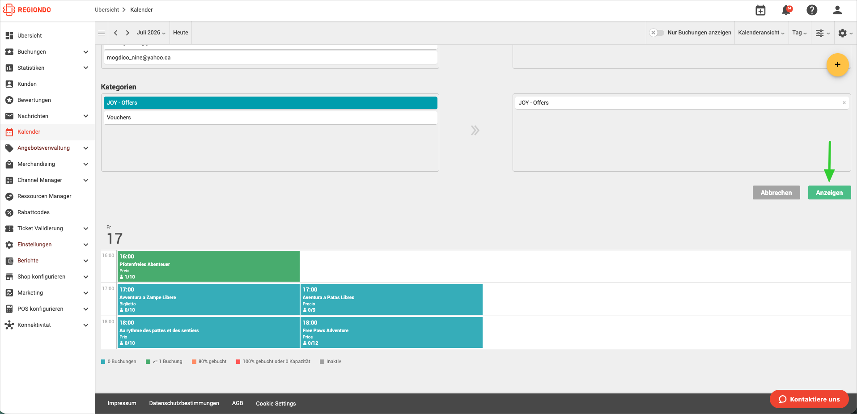857x414 pixels.
Task: Click the Buchungen sidebar icon
Action: pos(9,52)
